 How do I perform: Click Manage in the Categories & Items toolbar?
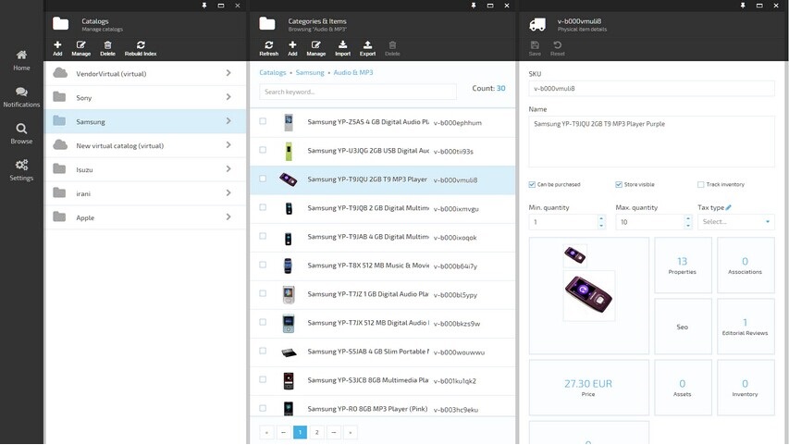tap(316, 48)
